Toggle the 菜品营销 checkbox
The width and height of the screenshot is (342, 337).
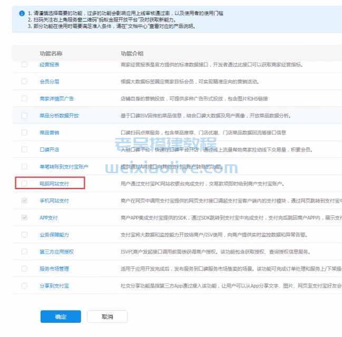(24, 133)
